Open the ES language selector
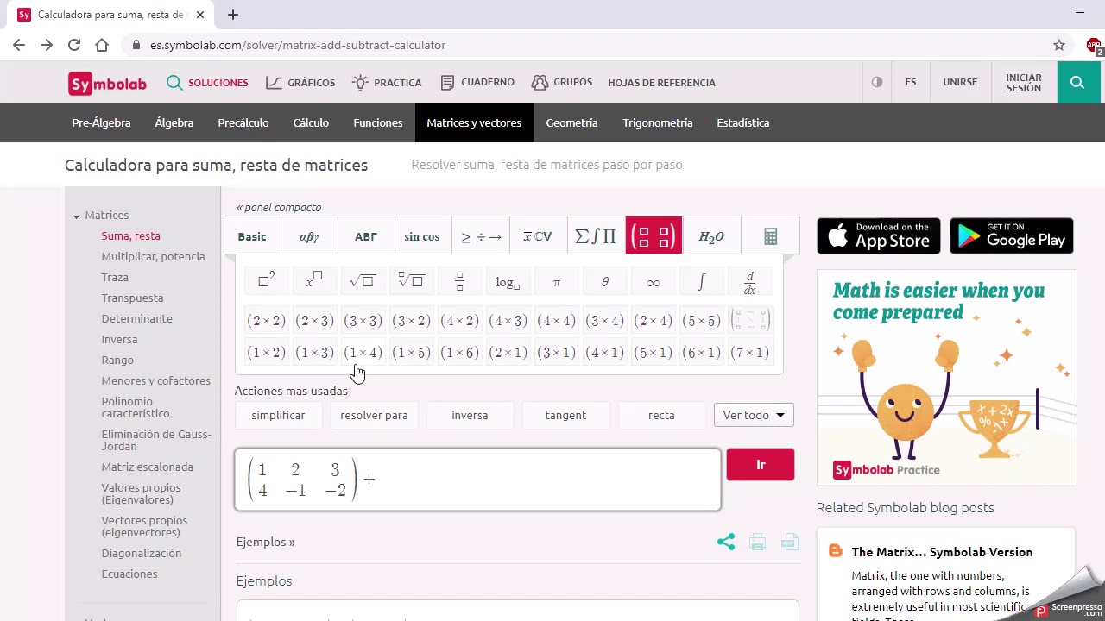The width and height of the screenshot is (1105, 621). [911, 82]
